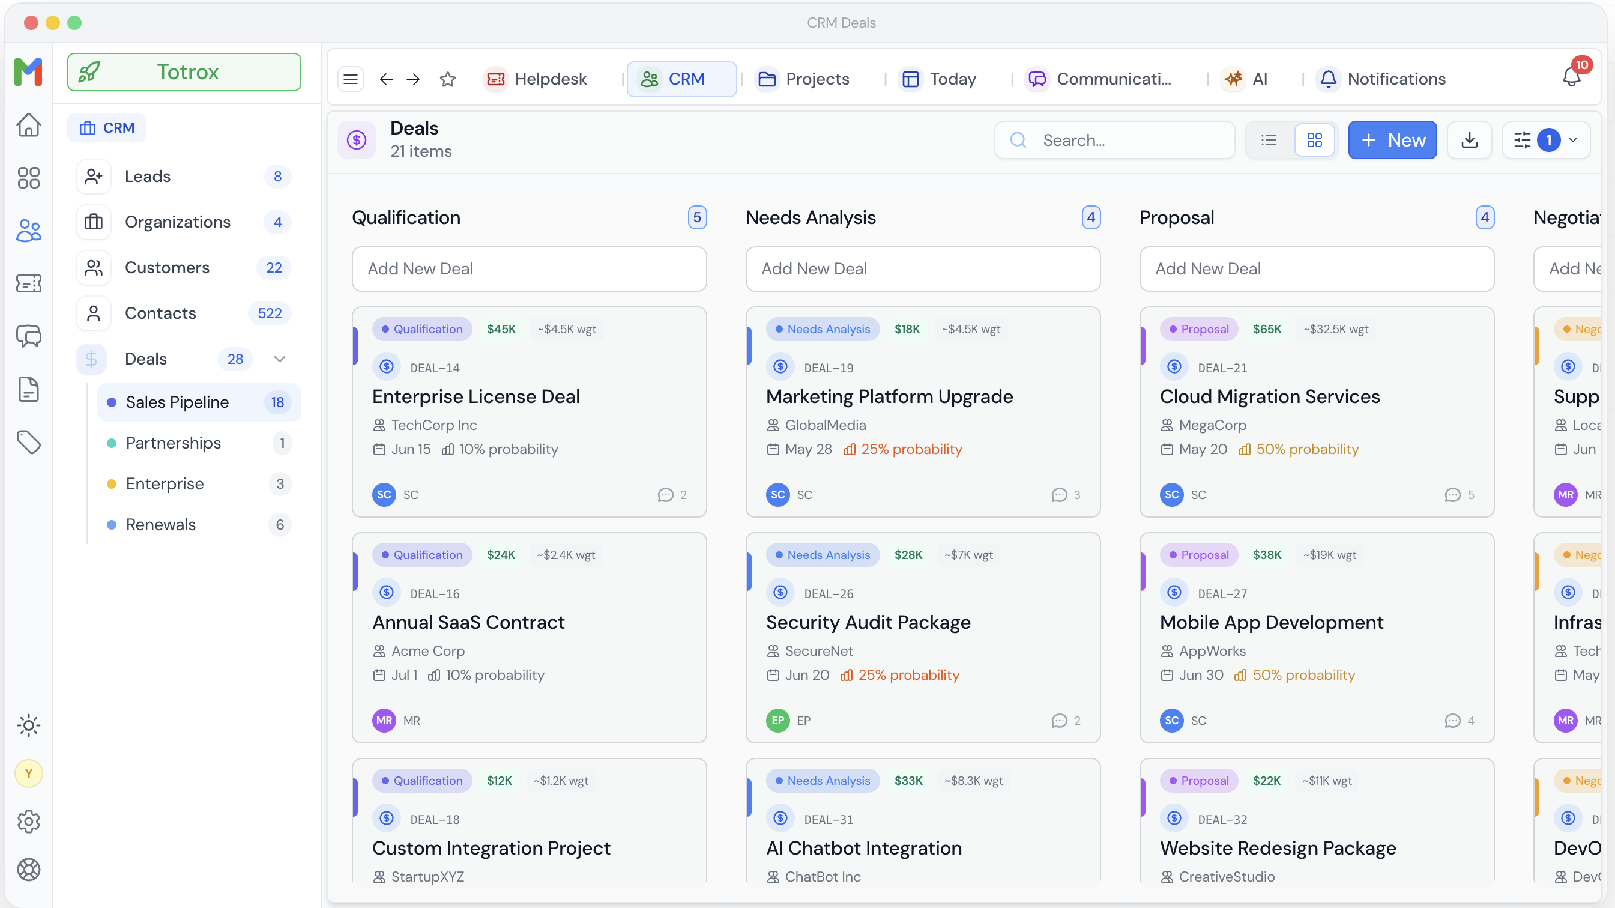This screenshot has height=908, width=1615.
Task: Click the Totrox workspace button
Action: [x=184, y=72]
